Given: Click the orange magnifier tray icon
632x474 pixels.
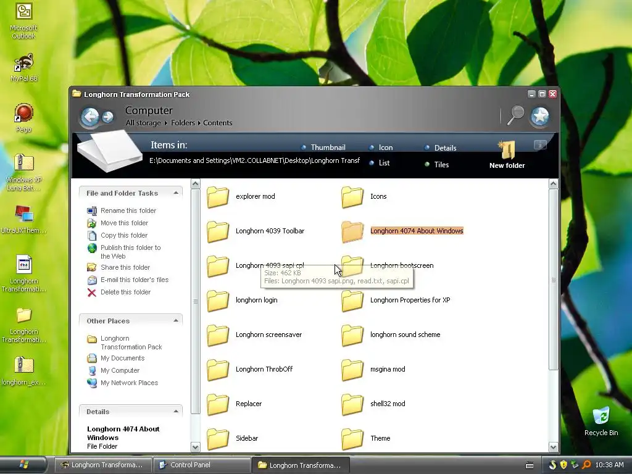Looking at the screenshot, I should (x=586, y=465).
